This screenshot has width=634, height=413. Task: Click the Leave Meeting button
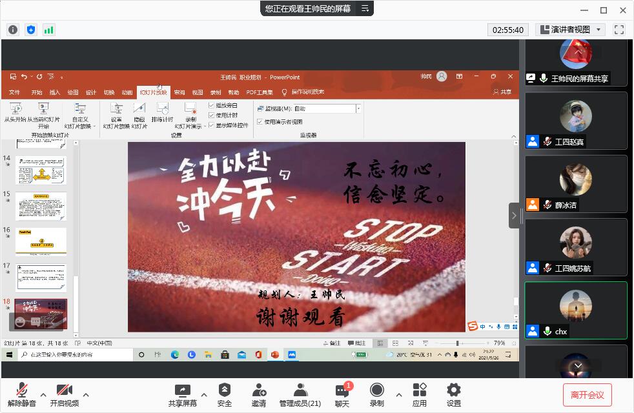pos(587,394)
